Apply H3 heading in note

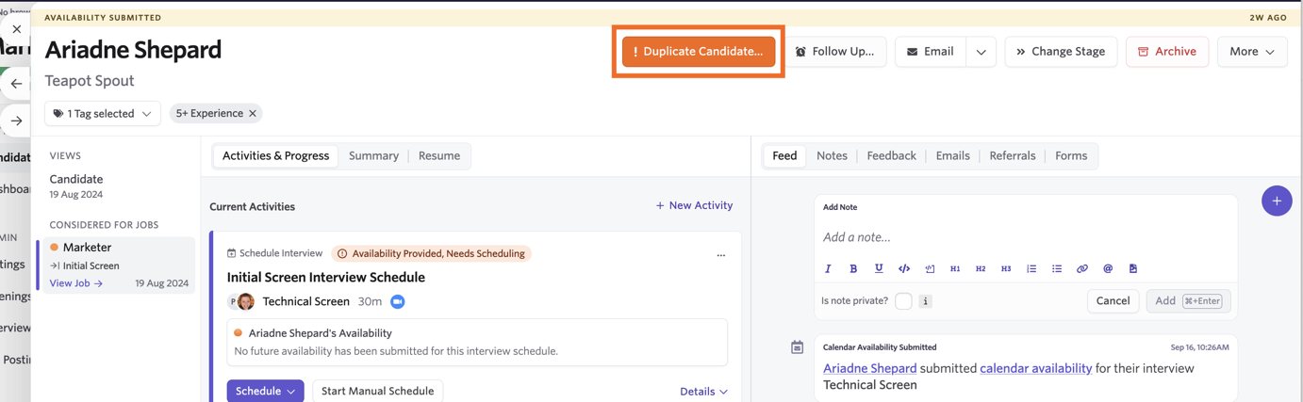(x=1006, y=268)
